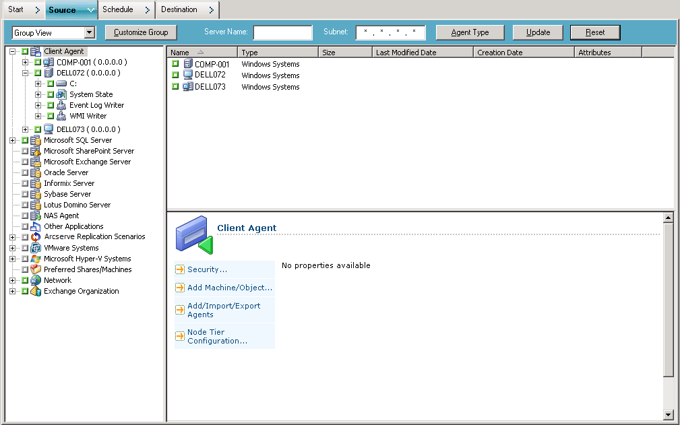Click the large Client Agent icon in properties pane
Image resolution: width=680 pixels, height=425 pixels.
pos(194,235)
